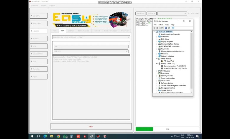Toggle the Auto Detect checkbox
This screenshot has width=230, height=139.
point(189,14)
